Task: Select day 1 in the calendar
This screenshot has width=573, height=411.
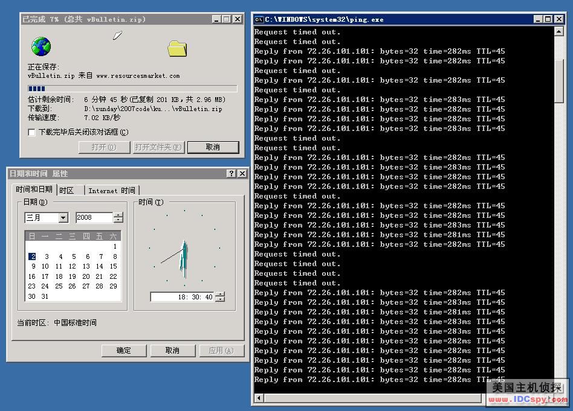Action: 114,246
